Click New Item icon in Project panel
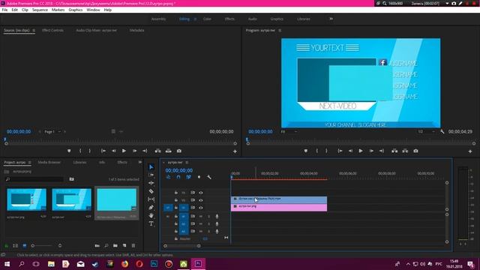Image resolution: width=480 pixels, height=270 pixels. pos(124,245)
